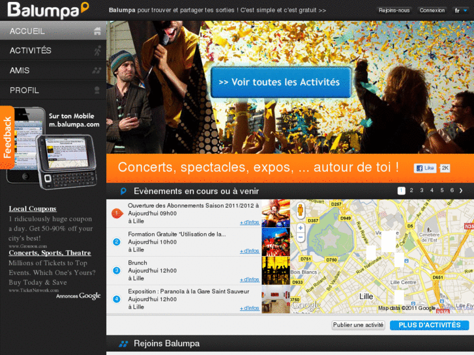Go to events page 3
Image resolution: width=474 pixels, height=355 pixels.
coord(421,190)
